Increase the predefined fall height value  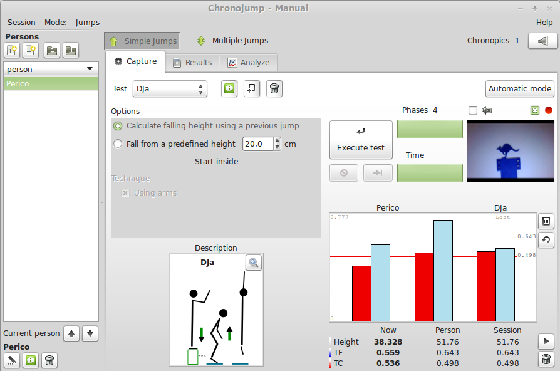point(277,141)
